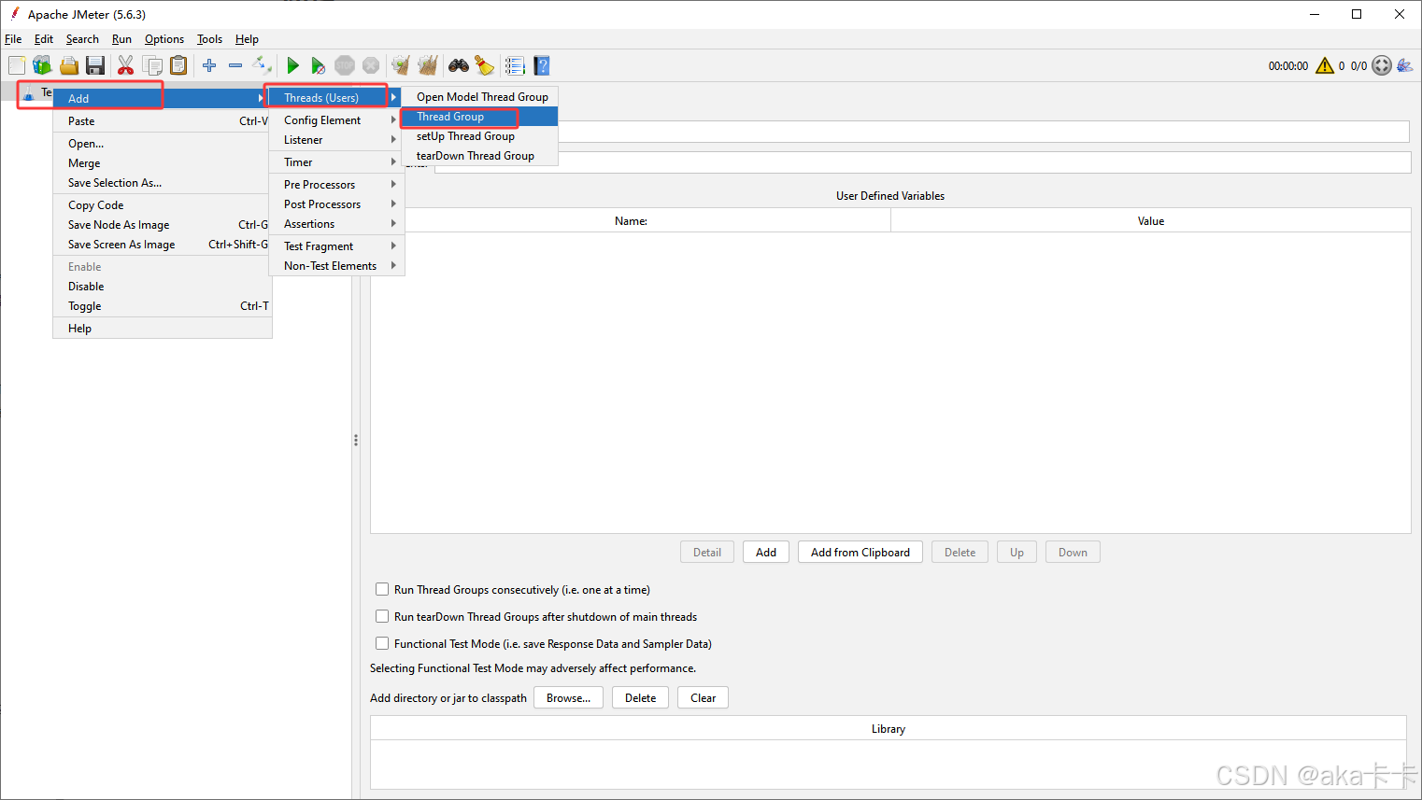Open the Templates icon
Image resolution: width=1422 pixels, height=800 pixels.
[42, 65]
